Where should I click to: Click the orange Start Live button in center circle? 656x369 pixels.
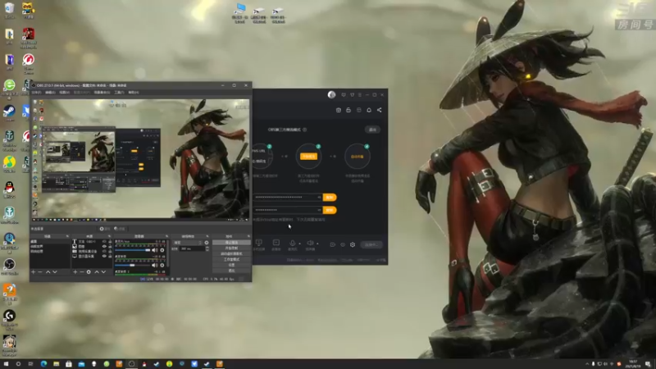309,157
